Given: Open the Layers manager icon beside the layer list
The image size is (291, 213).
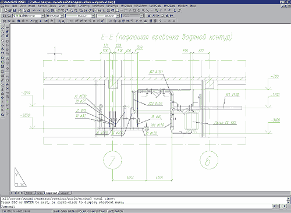Looking at the screenshot, I should pos(5,16).
